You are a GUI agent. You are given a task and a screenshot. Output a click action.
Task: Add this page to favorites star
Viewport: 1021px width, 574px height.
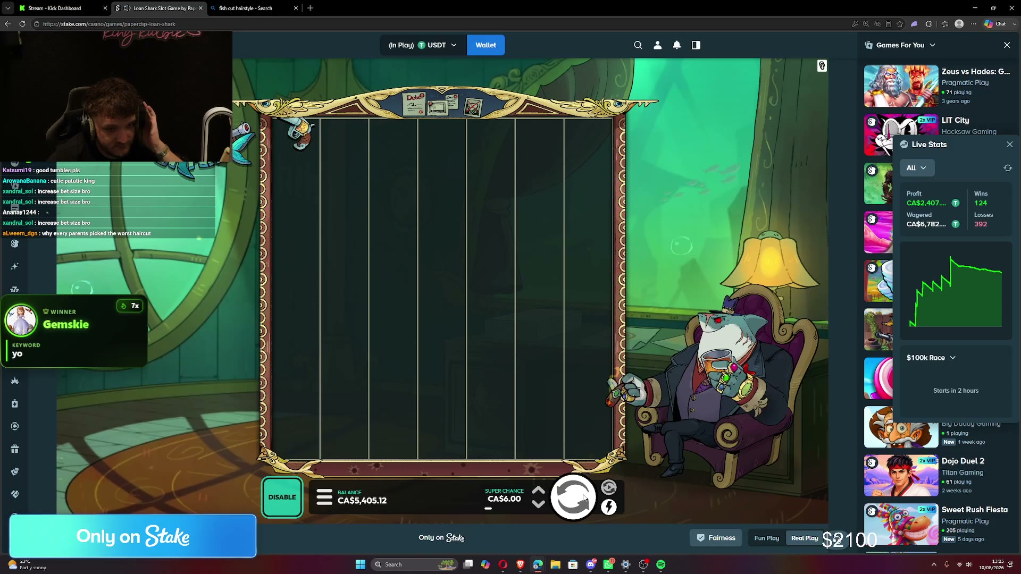click(900, 24)
